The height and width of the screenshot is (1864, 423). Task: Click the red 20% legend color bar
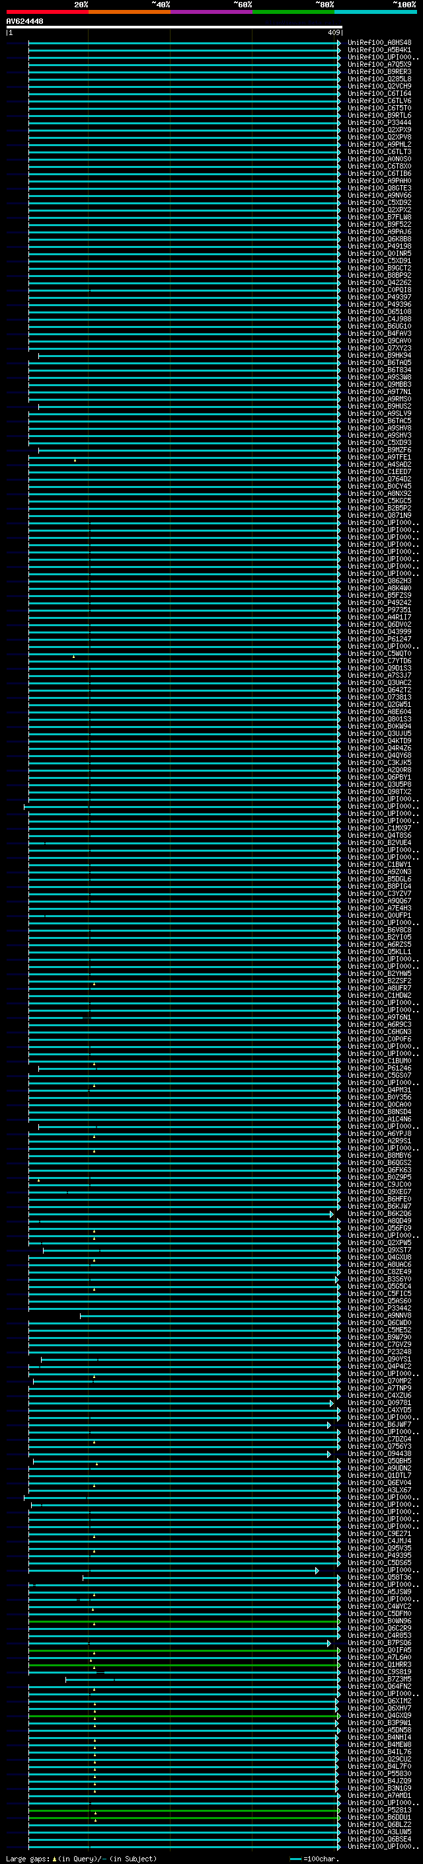pos(47,12)
